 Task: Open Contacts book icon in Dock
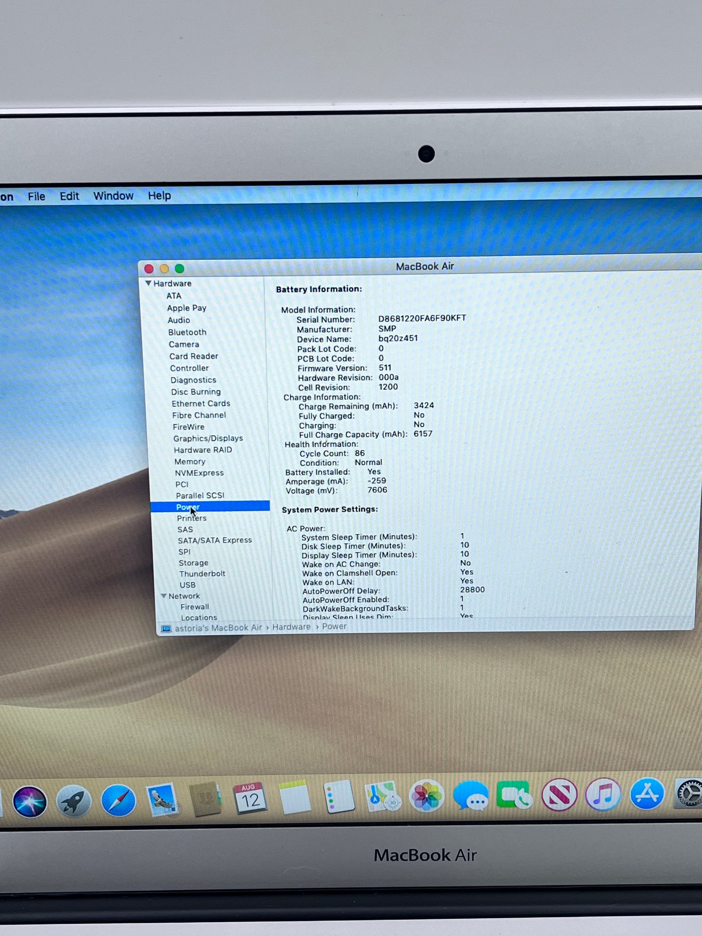(x=205, y=799)
